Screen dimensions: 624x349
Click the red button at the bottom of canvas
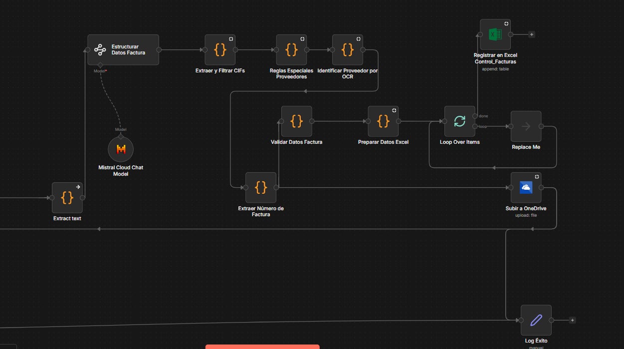pos(262,347)
